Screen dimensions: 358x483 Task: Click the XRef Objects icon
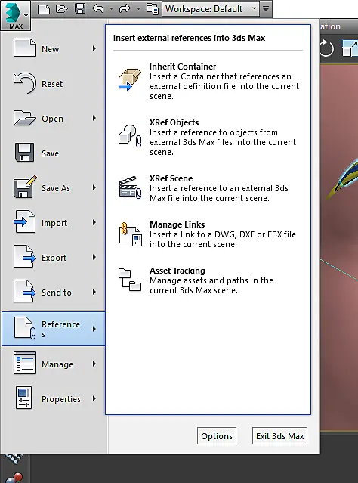[130, 136]
